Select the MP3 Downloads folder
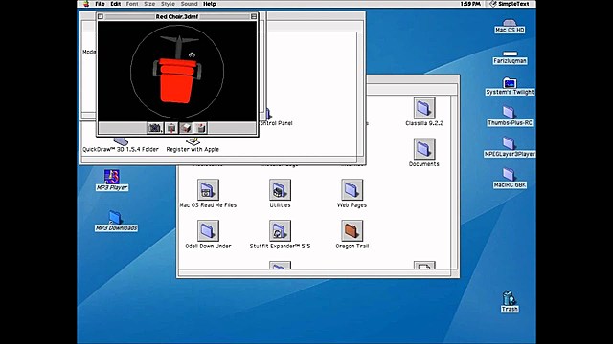Image resolution: width=613 pixels, height=344 pixels. point(116,221)
